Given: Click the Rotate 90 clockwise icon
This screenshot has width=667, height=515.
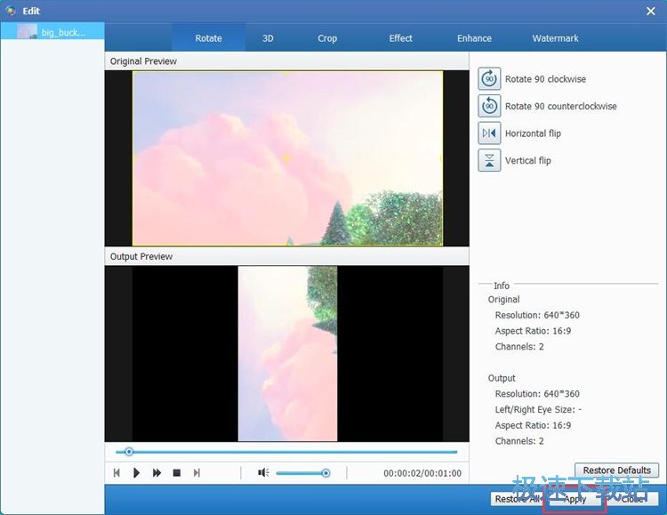Looking at the screenshot, I should [x=489, y=79].
